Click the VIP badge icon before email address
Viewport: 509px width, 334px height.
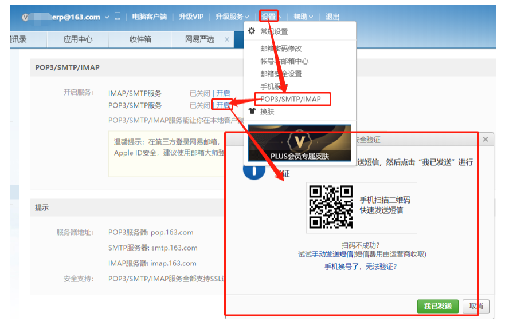tap(25, 17)
